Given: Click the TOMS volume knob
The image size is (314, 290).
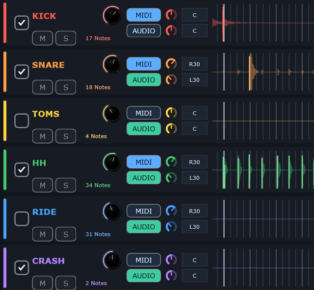Looking at the screenshot, I should click(112, 113).
